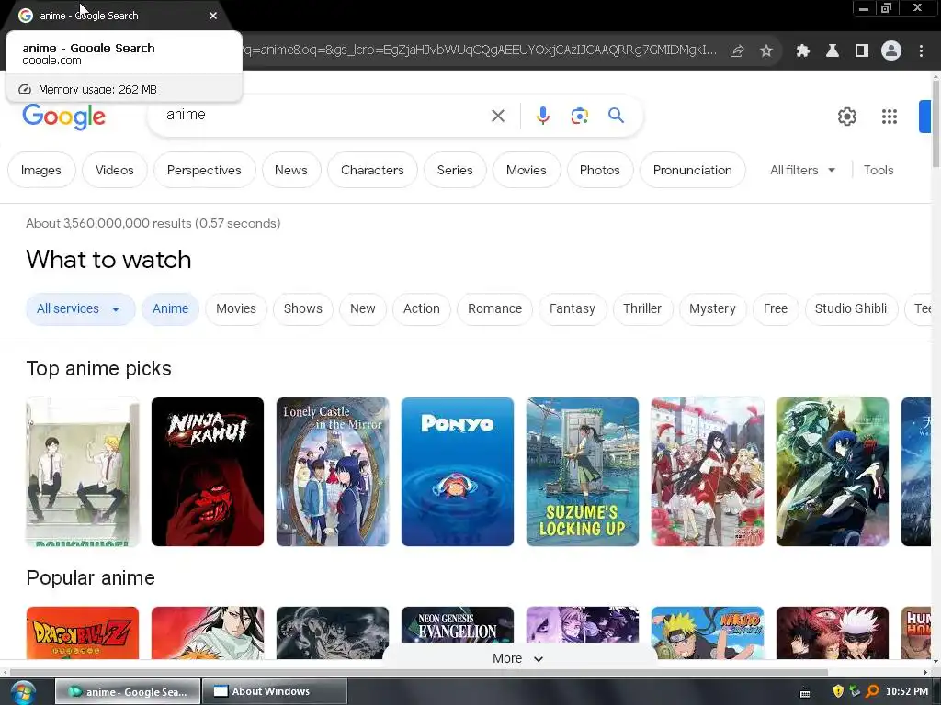
Task: Select the Photos filter chip
Action: [599, 170]
